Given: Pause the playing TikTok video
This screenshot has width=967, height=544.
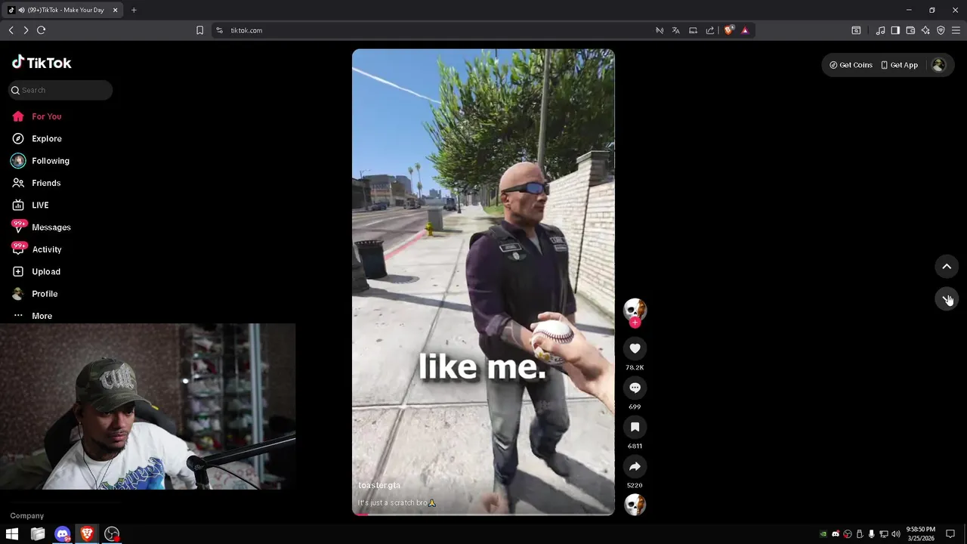Looking at the screenshot, I should [x=483, y=281].
